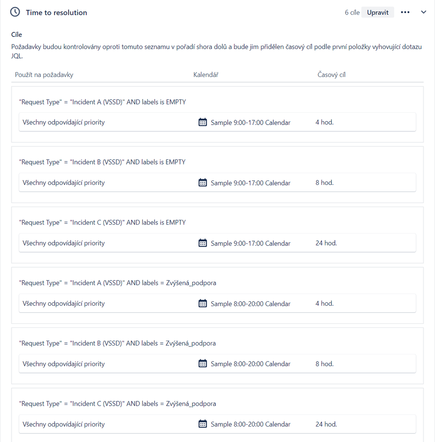The height and width of the screenshot is (442, 435).
Task: Click the Použít na požadavky column header
Action: [x=44, y=75]
